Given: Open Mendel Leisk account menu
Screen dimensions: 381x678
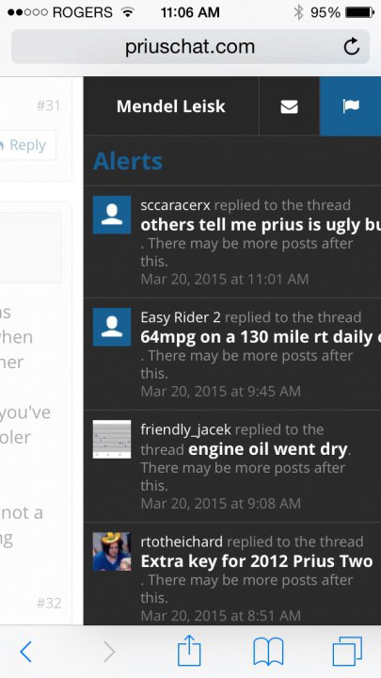Looking at the screenshot, I should (171, 105).
